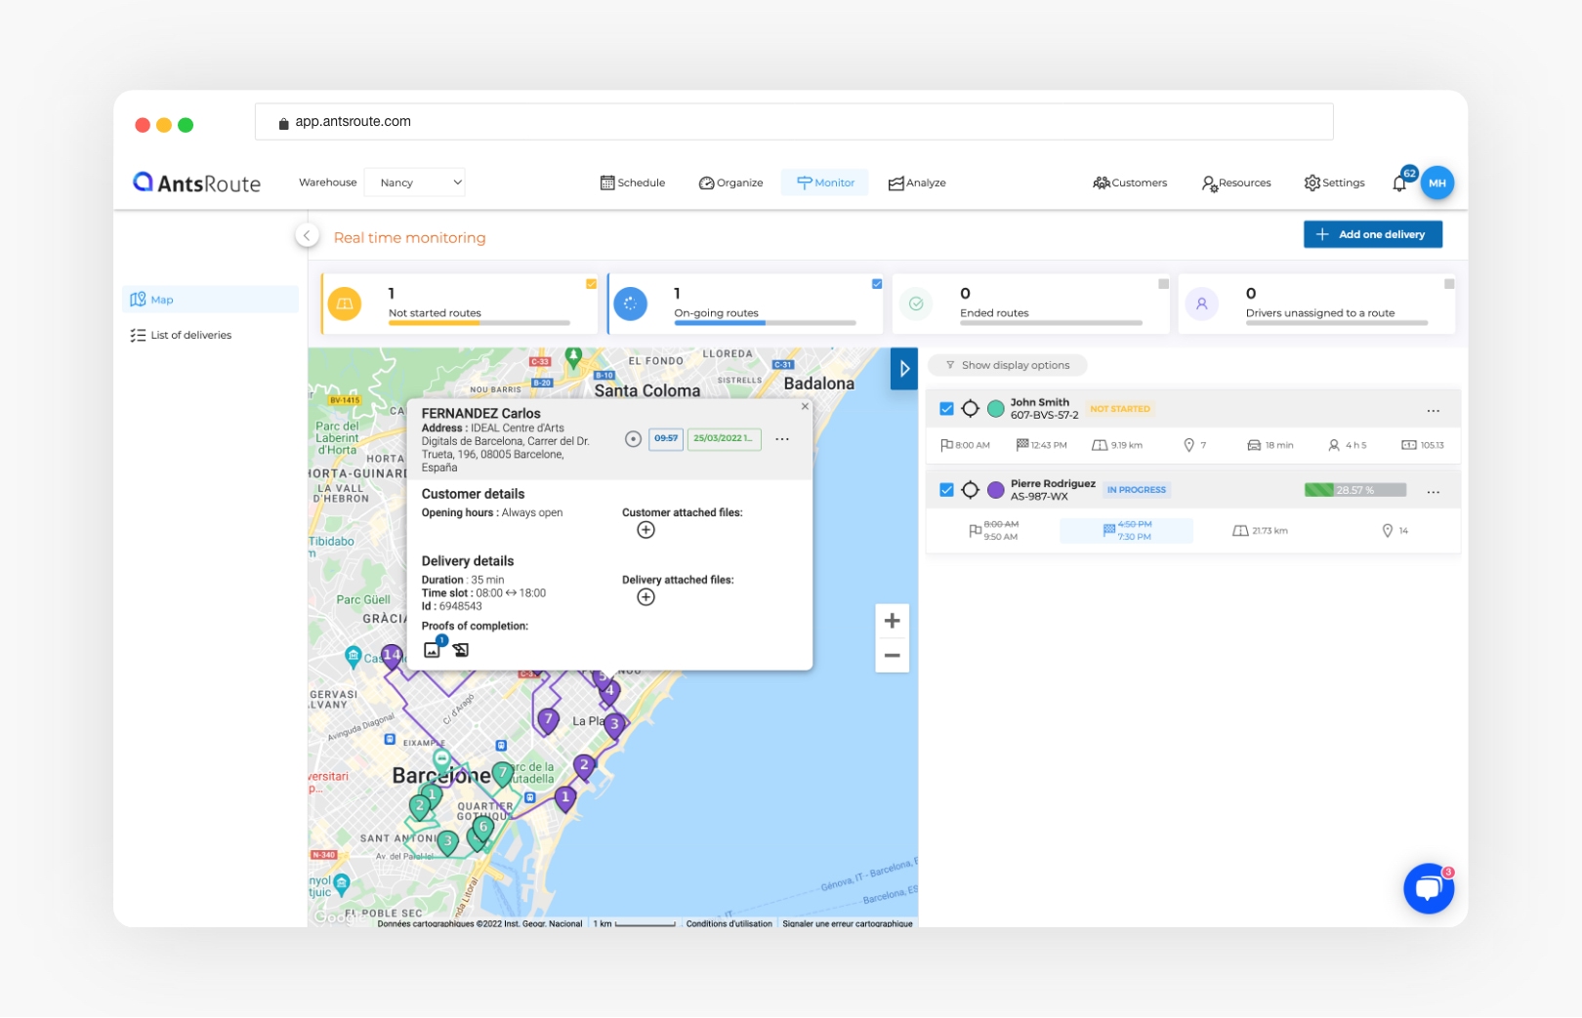
Task: Click the NOT STARTED status badge
Action: (1120, 409)
